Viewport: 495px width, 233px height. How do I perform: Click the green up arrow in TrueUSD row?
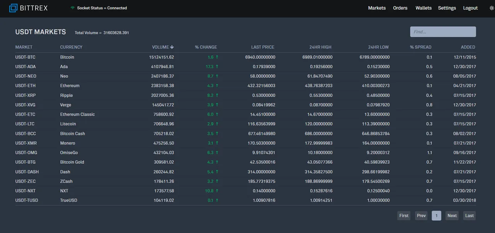coord(217,200)
